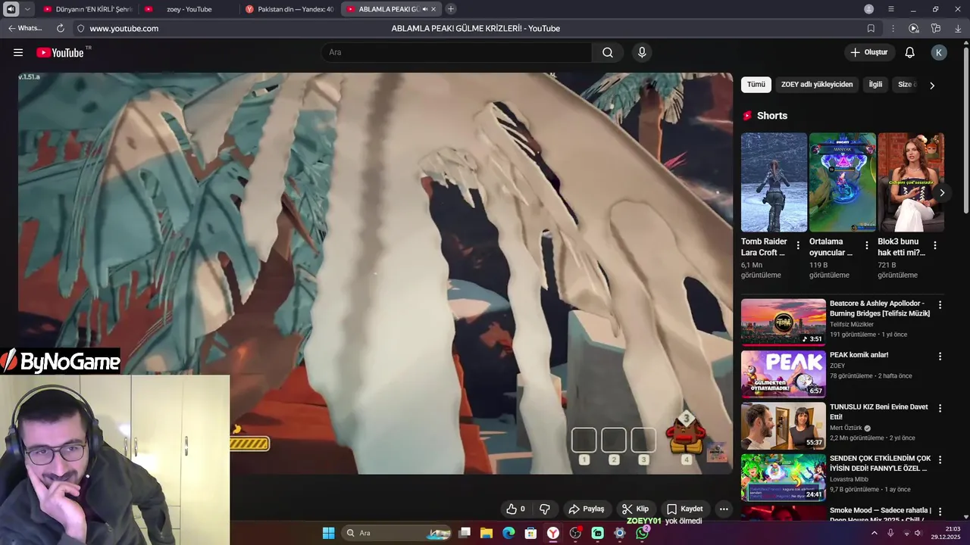The width and height of the screenshot is (970, 545).
Task: Open WhatsApp from taskbar
Action: 642,533
